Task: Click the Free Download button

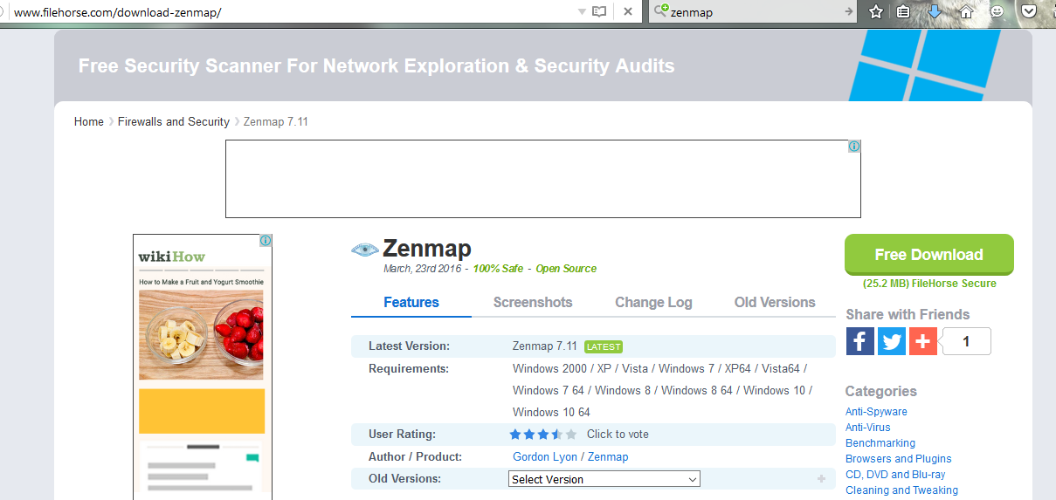Action: 929,255
